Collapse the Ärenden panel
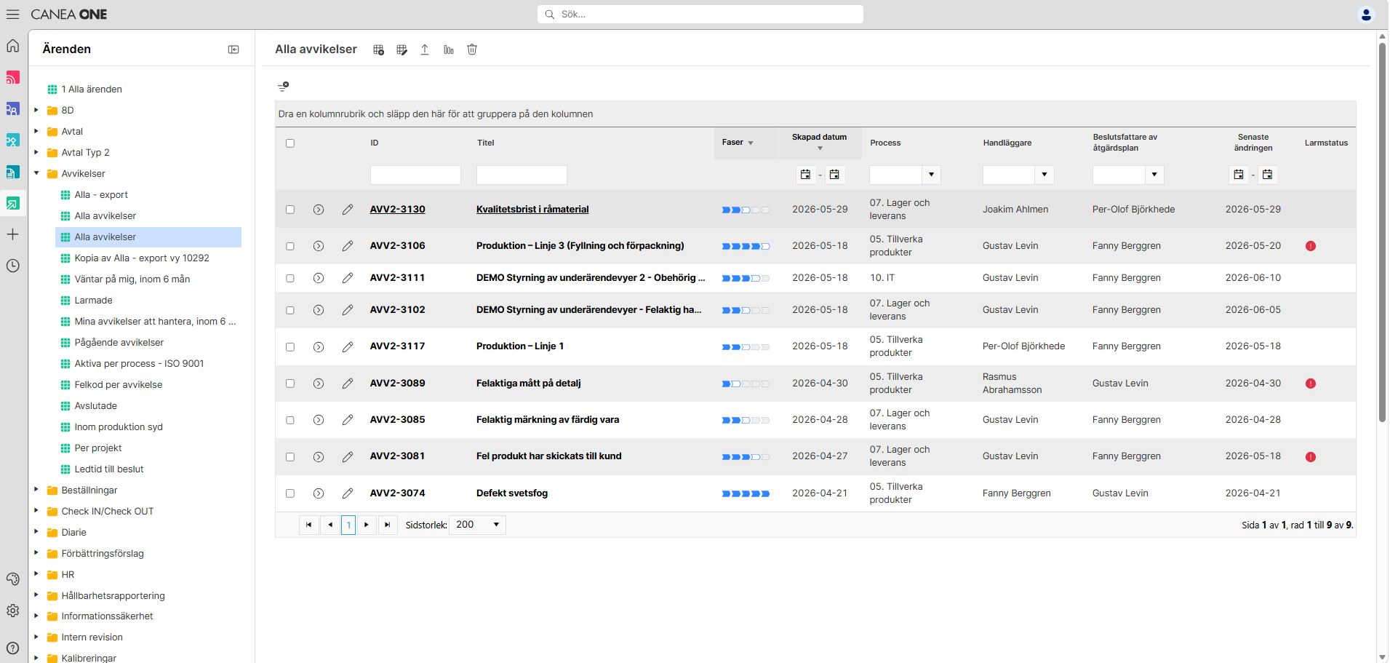 pyautogui.click(x=233, y=49)
